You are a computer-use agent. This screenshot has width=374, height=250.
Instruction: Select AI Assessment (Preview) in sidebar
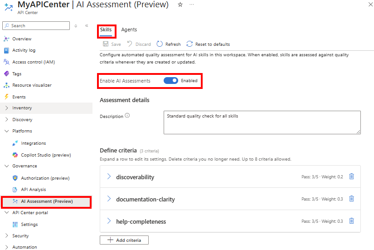tap(47, 201)
